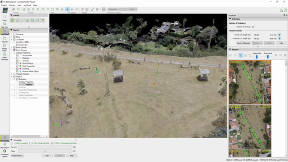
Task: Click Help button in Processing panel
Action: coord(72,156)
